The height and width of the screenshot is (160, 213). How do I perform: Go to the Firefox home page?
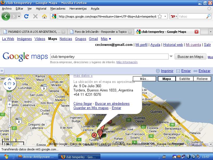[44, 17]
